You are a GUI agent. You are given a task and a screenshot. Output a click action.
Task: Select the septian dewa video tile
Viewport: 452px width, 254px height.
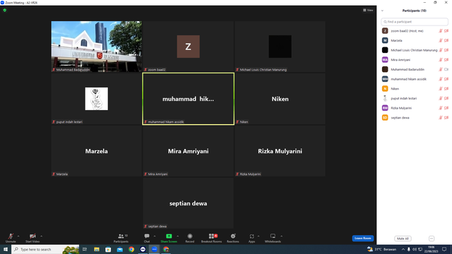(x=189, y=203)
